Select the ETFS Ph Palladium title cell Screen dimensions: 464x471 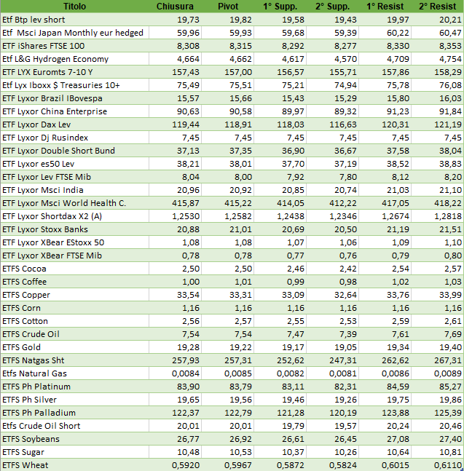74,413
